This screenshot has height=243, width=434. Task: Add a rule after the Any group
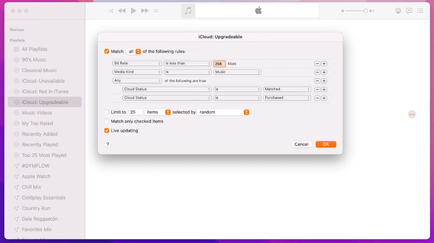point(324,81)
